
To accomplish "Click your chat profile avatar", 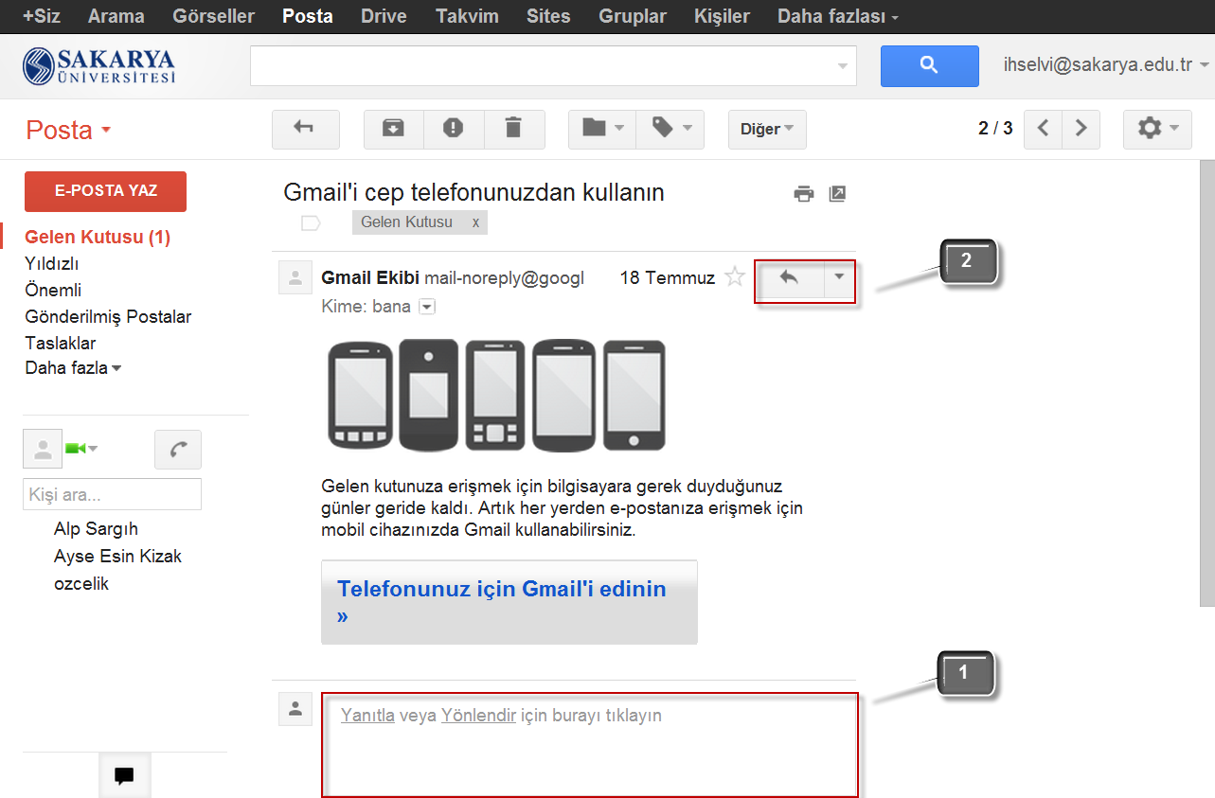I will point(43,449).
